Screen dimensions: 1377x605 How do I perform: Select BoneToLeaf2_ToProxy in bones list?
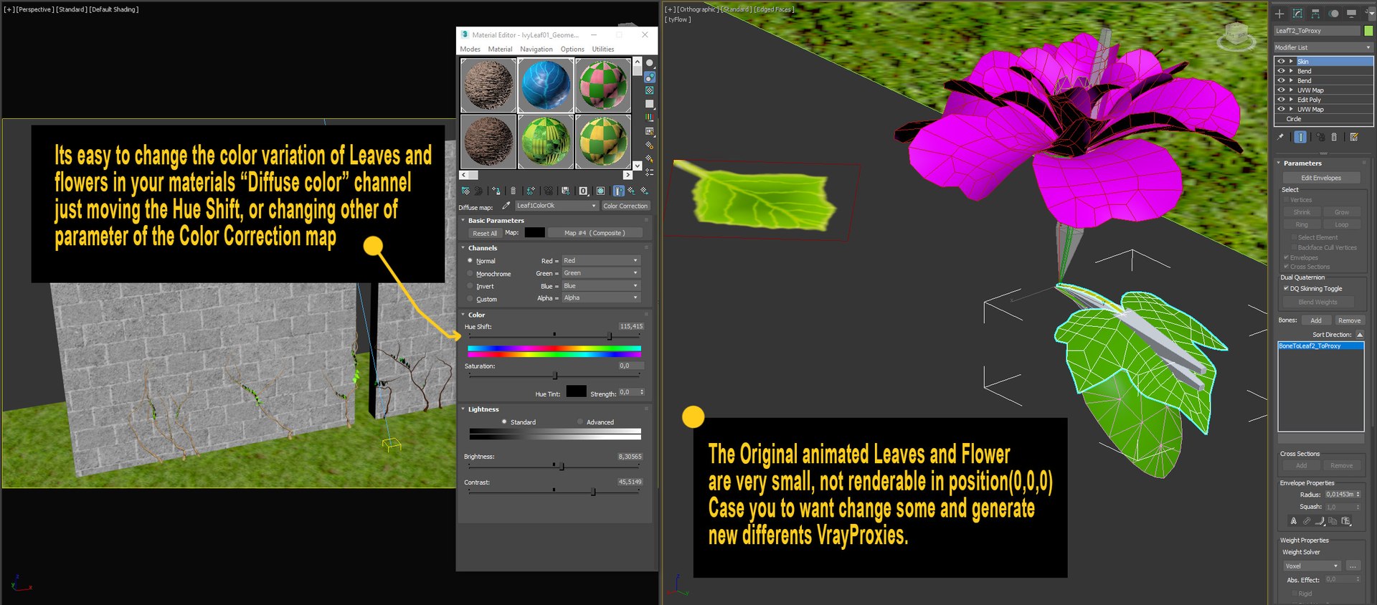pyautogui.click(x=1320, y=346)
